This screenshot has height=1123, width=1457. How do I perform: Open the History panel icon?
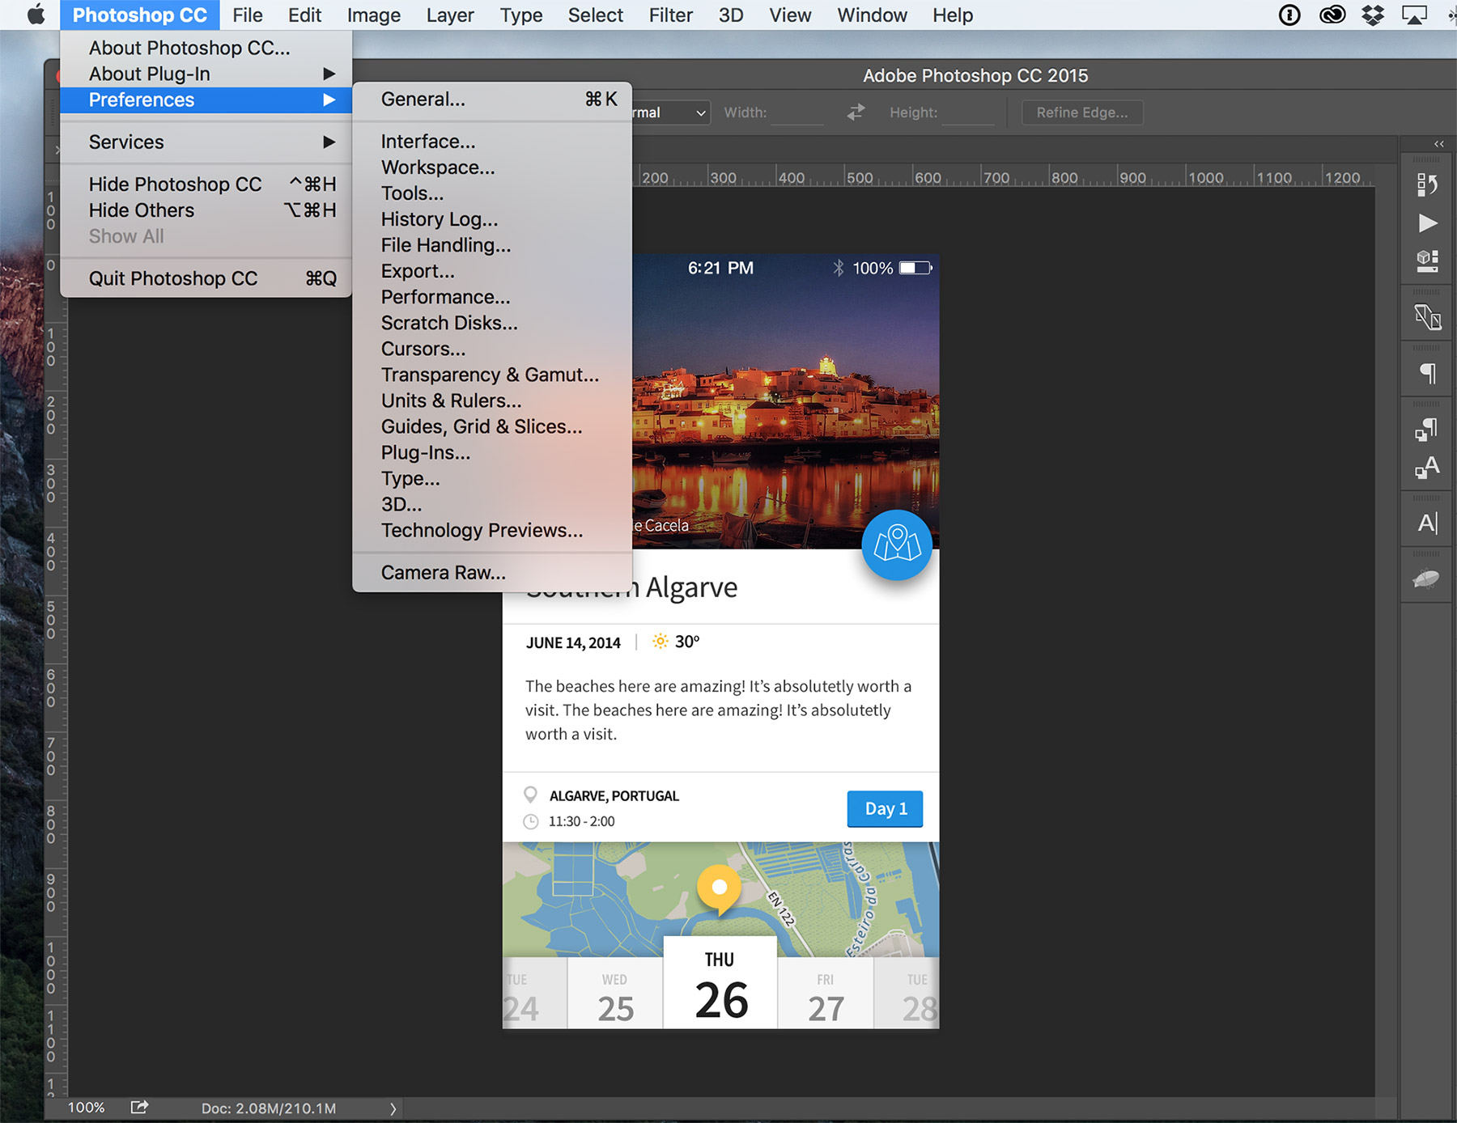click(x=1427, y=185)
